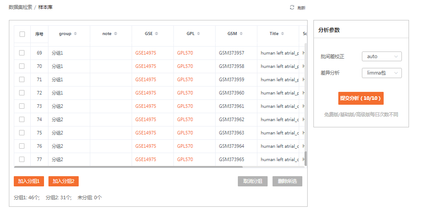Viewport: 433px width, 217px height.
Task: Go to 数据集检索 breadcrumb
Action: point(20,8)
